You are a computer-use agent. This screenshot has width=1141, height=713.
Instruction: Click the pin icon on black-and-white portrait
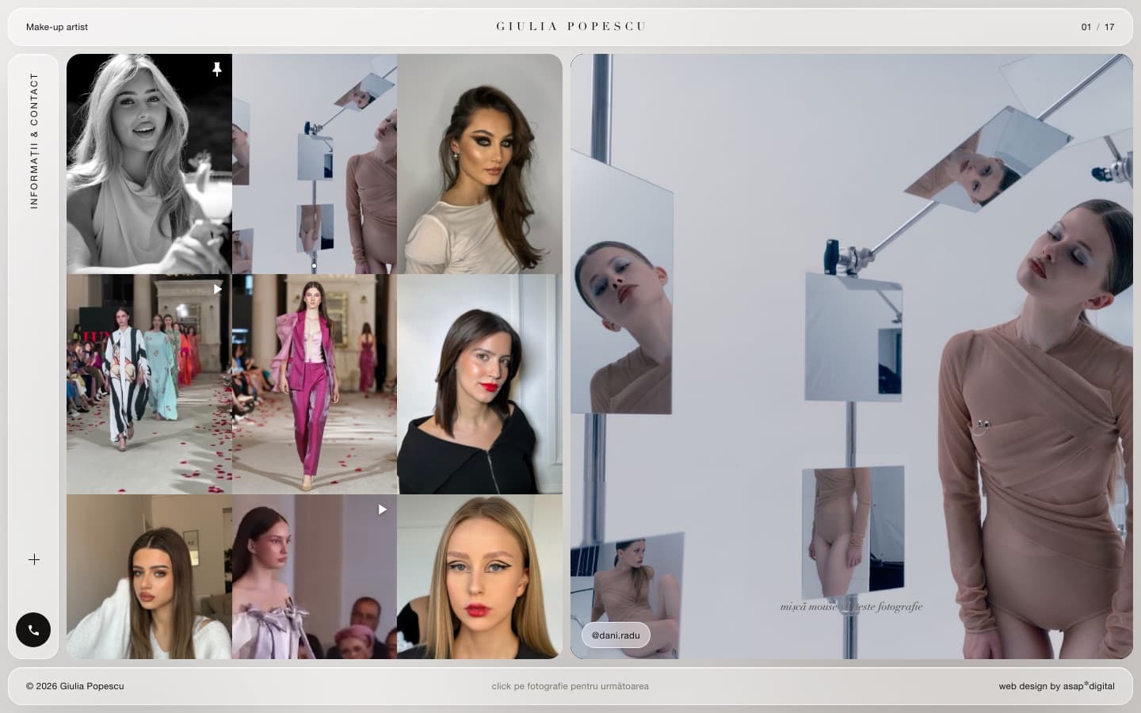(x=217, y=70)
